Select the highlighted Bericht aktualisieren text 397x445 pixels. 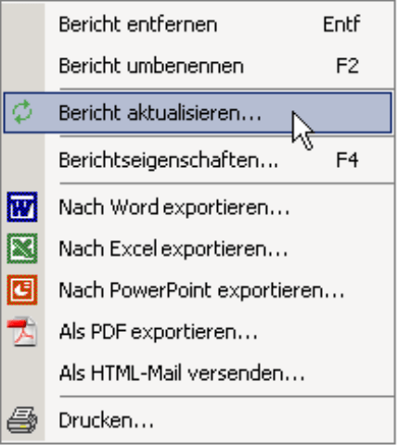point(160,113)
